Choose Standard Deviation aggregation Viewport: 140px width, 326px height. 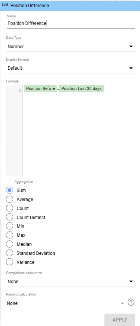[9, 253]
